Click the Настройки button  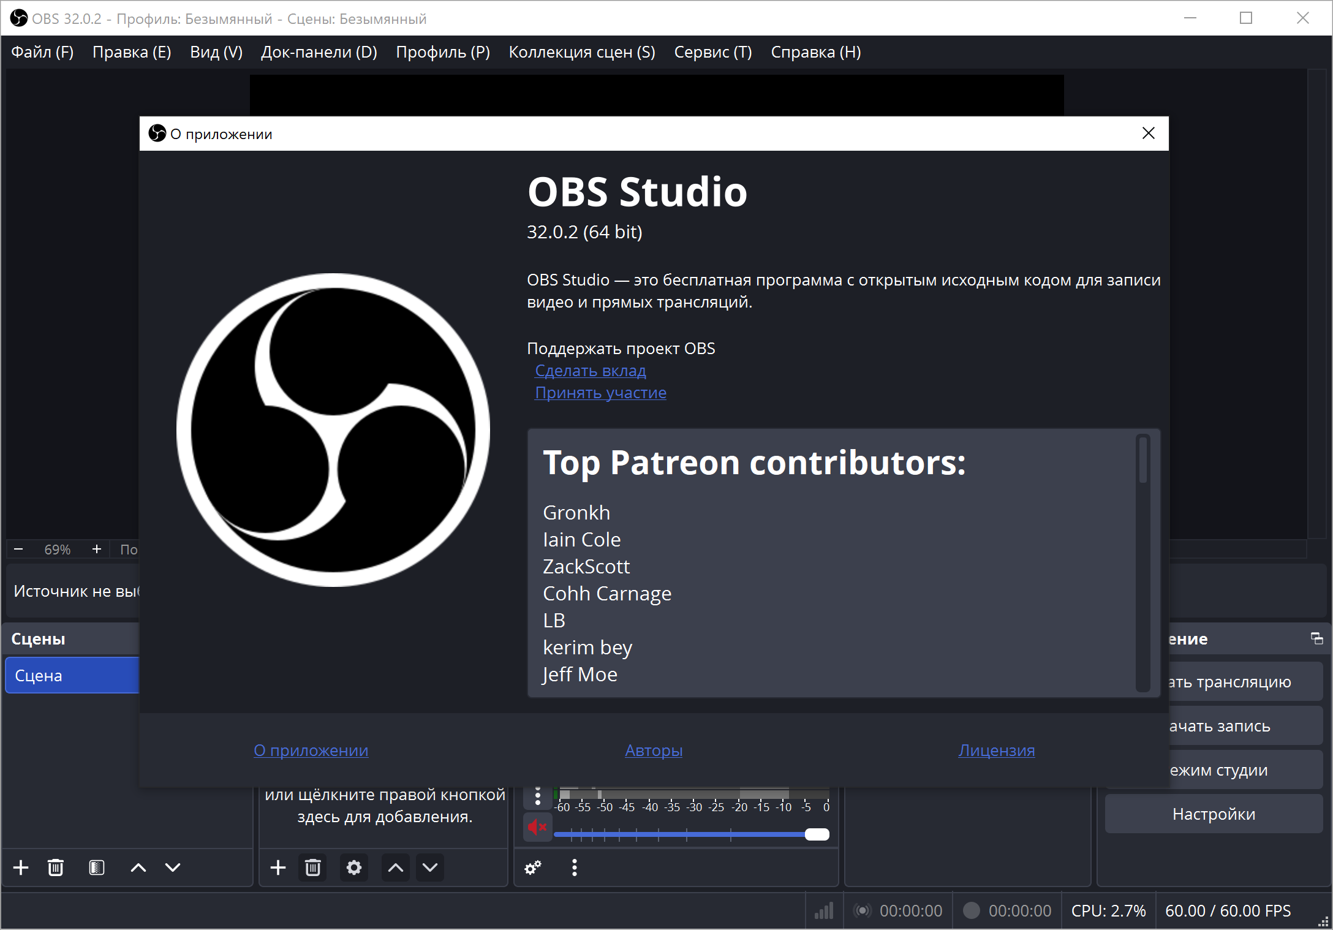pos(1214,814)
